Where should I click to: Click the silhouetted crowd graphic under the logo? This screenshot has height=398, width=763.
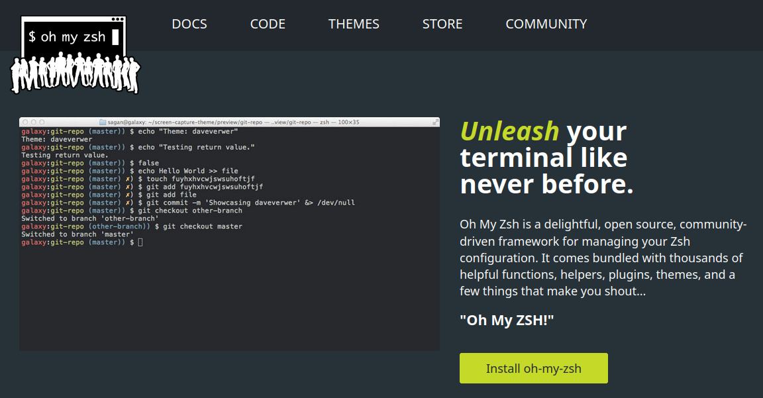(76, 73)
